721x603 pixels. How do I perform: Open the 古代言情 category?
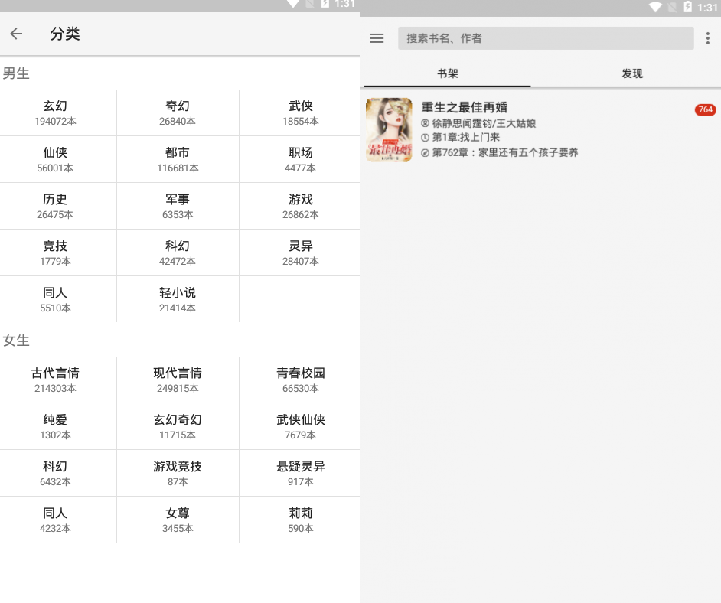click(x=55, y=380)
